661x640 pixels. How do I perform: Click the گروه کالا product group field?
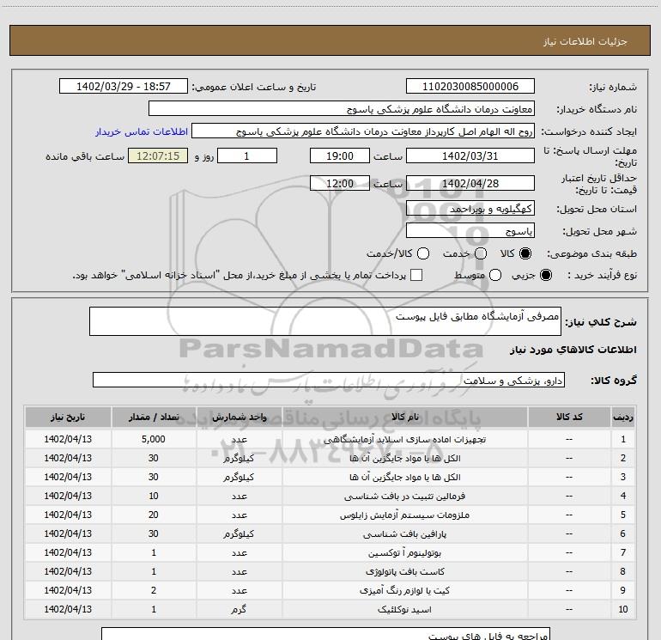(x=328, y=380)
